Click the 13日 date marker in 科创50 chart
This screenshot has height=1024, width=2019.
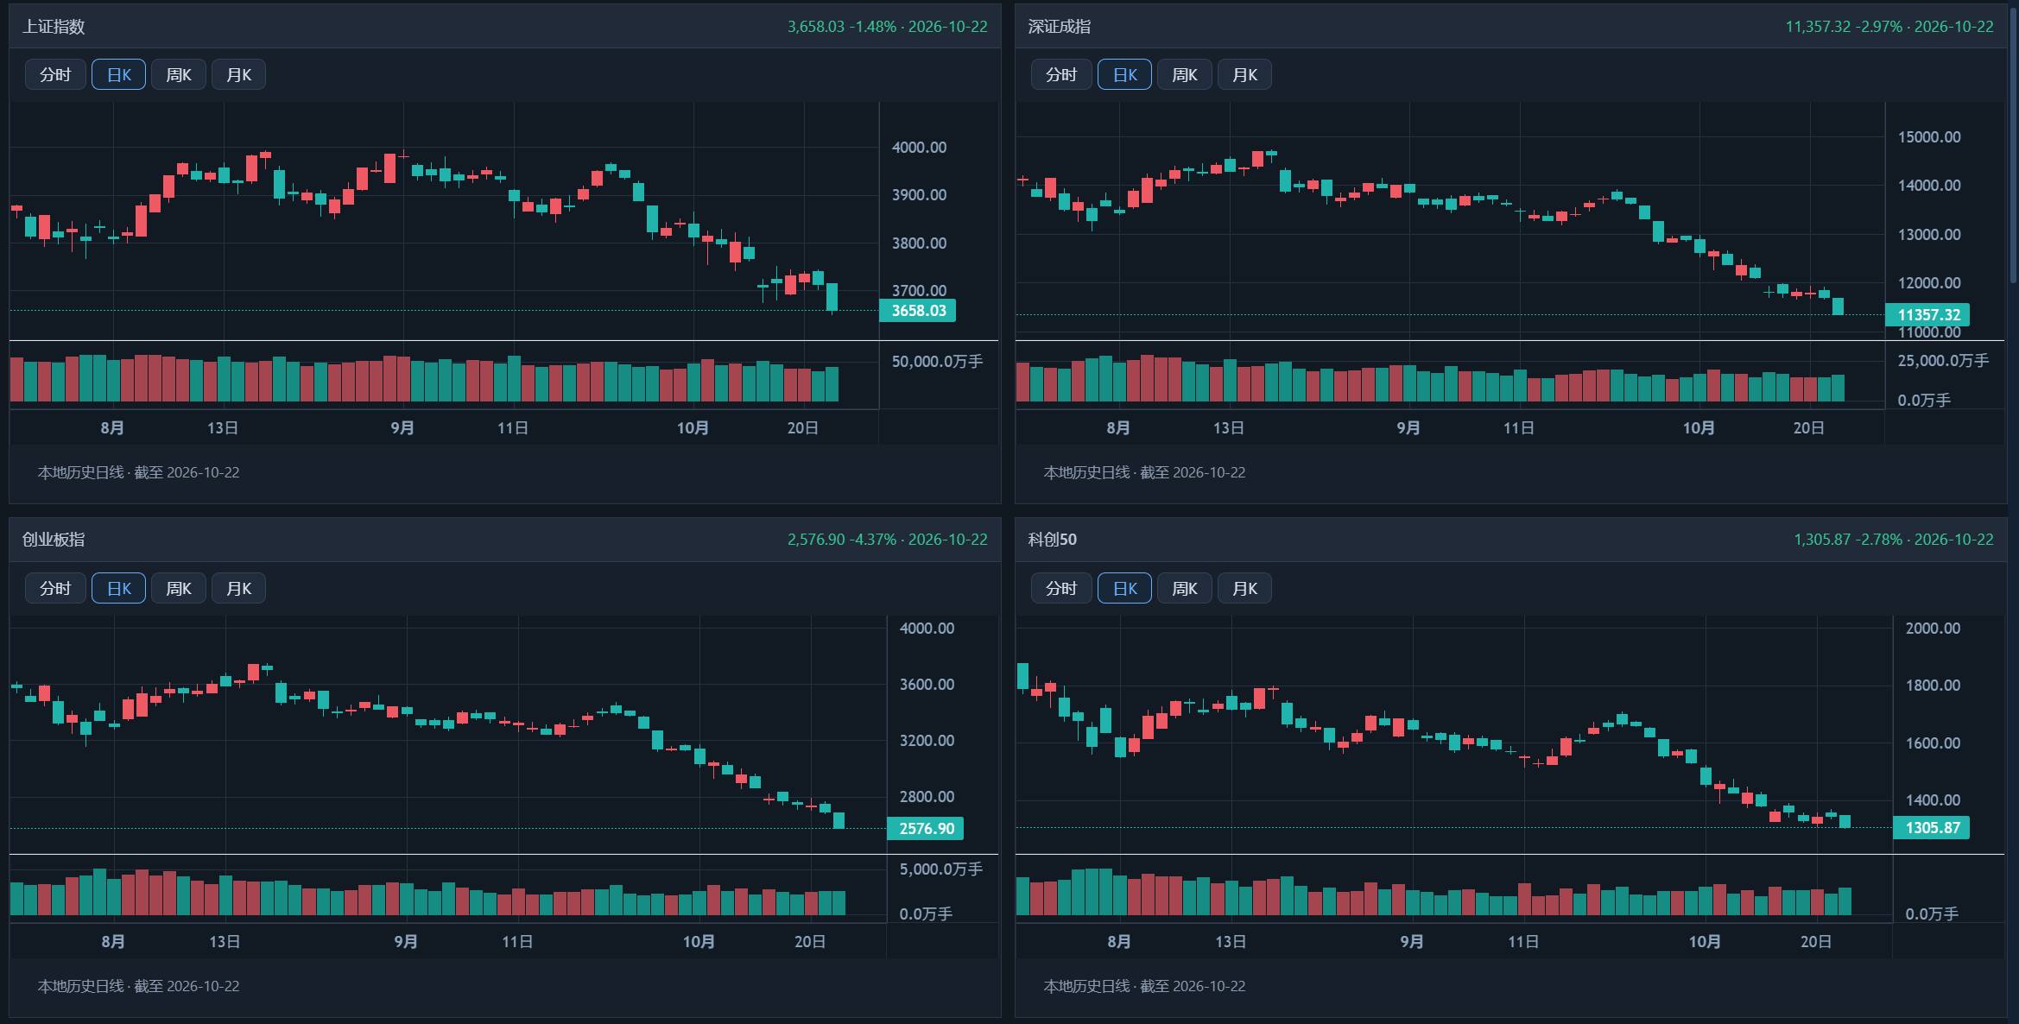pos(1231,942)
